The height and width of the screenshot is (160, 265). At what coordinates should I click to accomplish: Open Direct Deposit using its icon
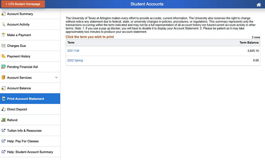click(x=4, y=109)
